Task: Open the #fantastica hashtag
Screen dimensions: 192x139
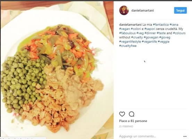Action: [161, 25]
